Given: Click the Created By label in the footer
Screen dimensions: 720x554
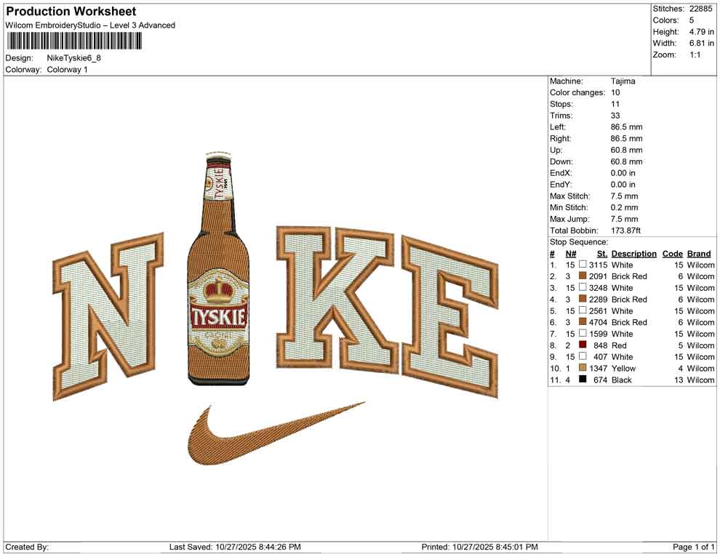Looking at the screenshot, I should (27, 547).
